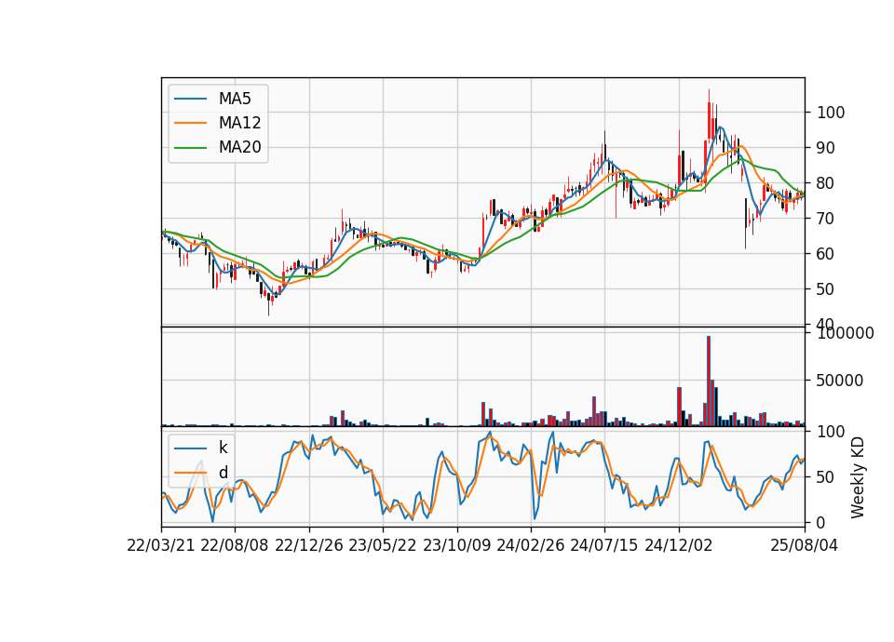
Task: Click the 24/12/02 date tick label
Action: (679, 545)
